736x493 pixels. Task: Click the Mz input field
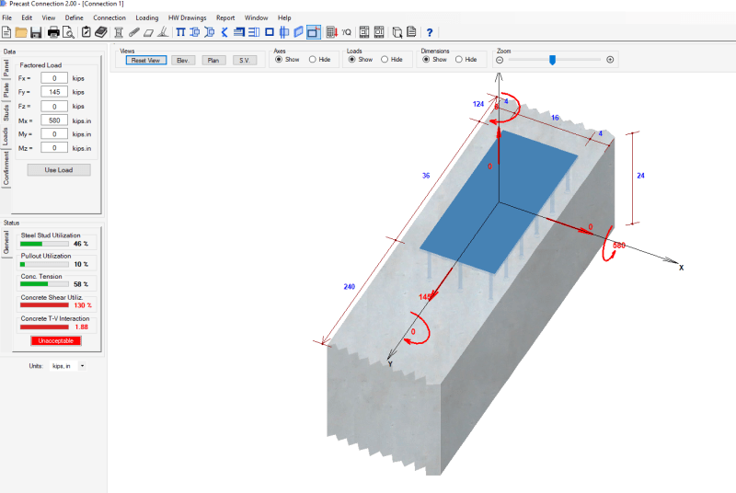pos(54,148)
